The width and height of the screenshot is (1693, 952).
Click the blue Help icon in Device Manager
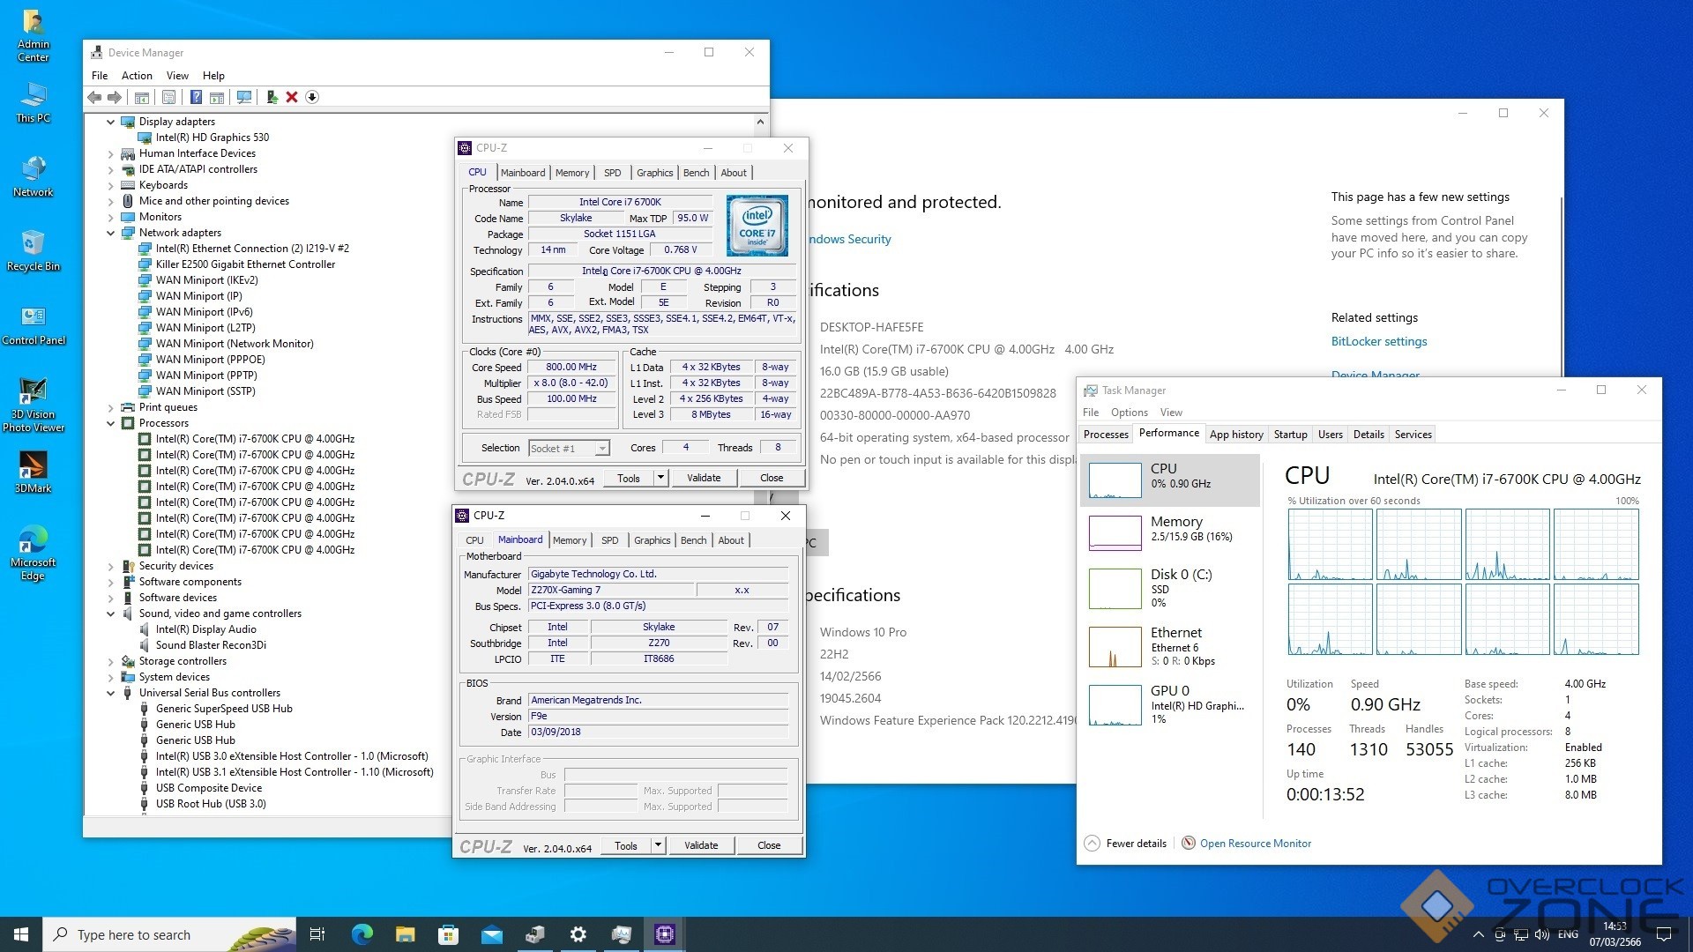(196, 97)
